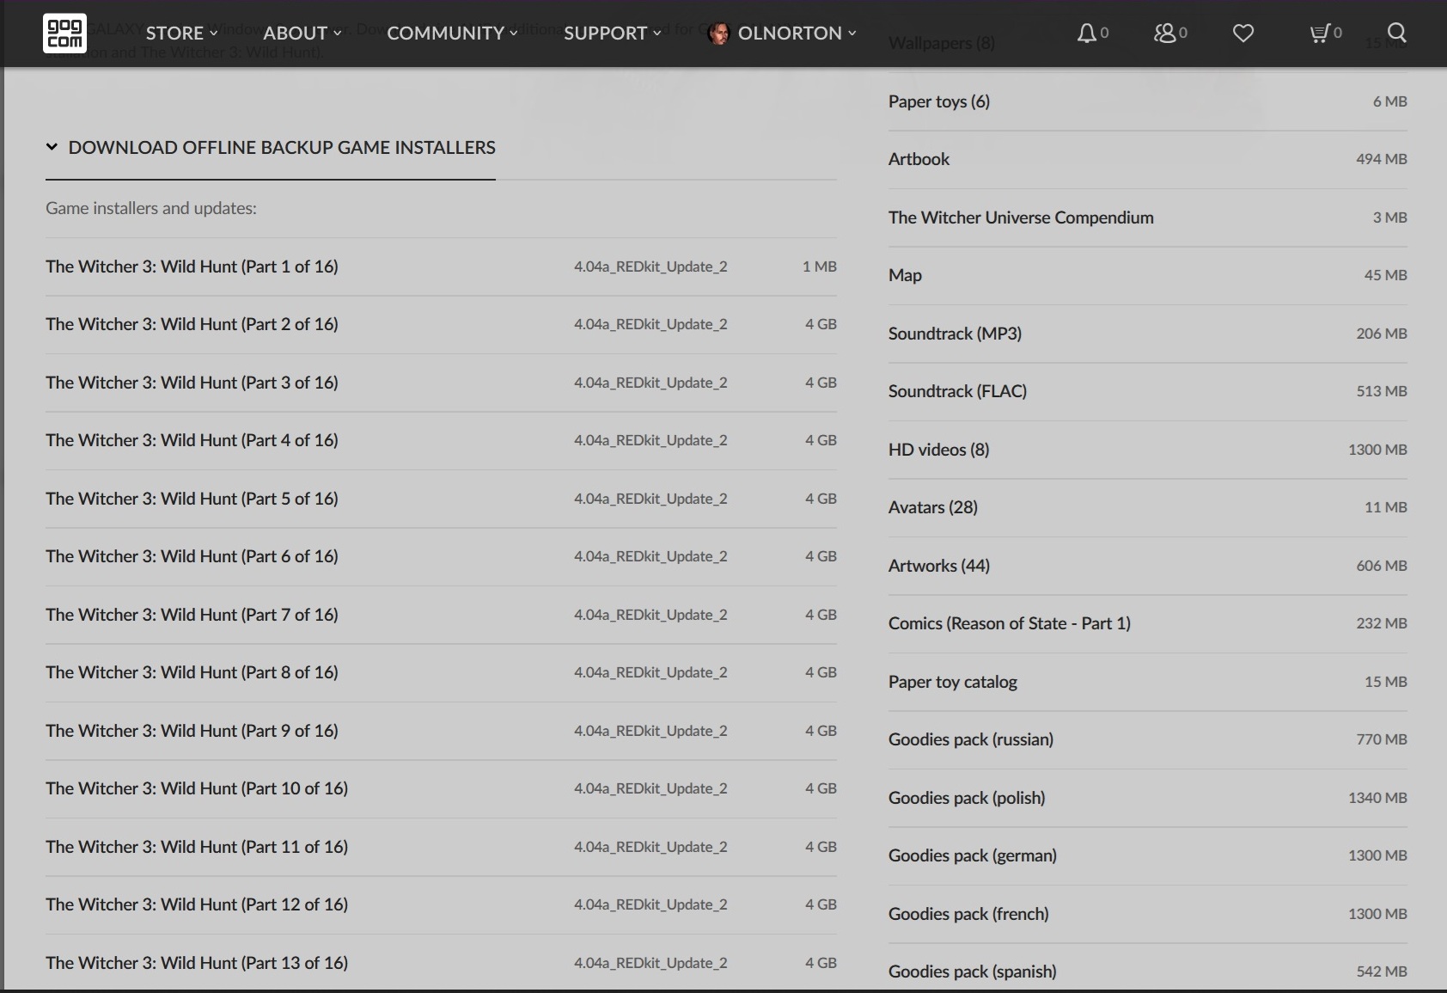Download Comics (Reason of State - Part 1)
1447x993 pixels.
1148,623
